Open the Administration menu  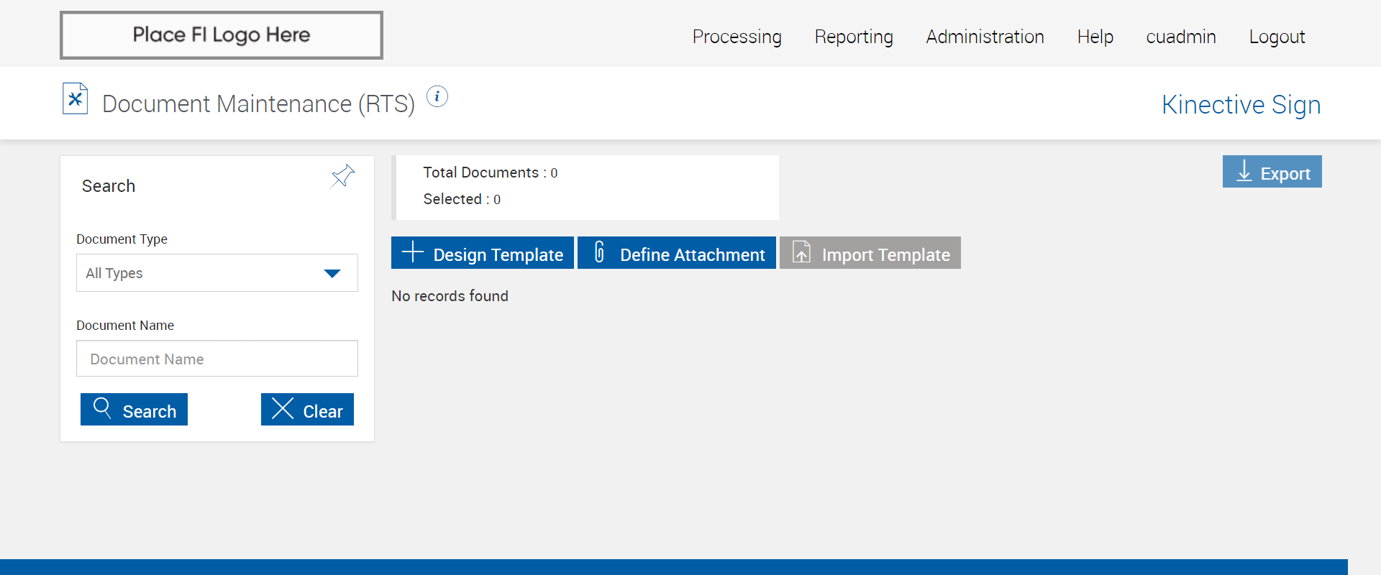pyautogui.click(x=985, y=37)
